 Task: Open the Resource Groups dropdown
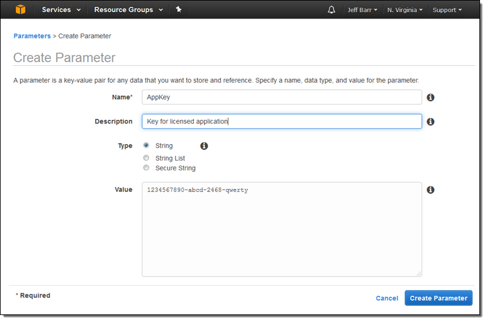[128, 10]
